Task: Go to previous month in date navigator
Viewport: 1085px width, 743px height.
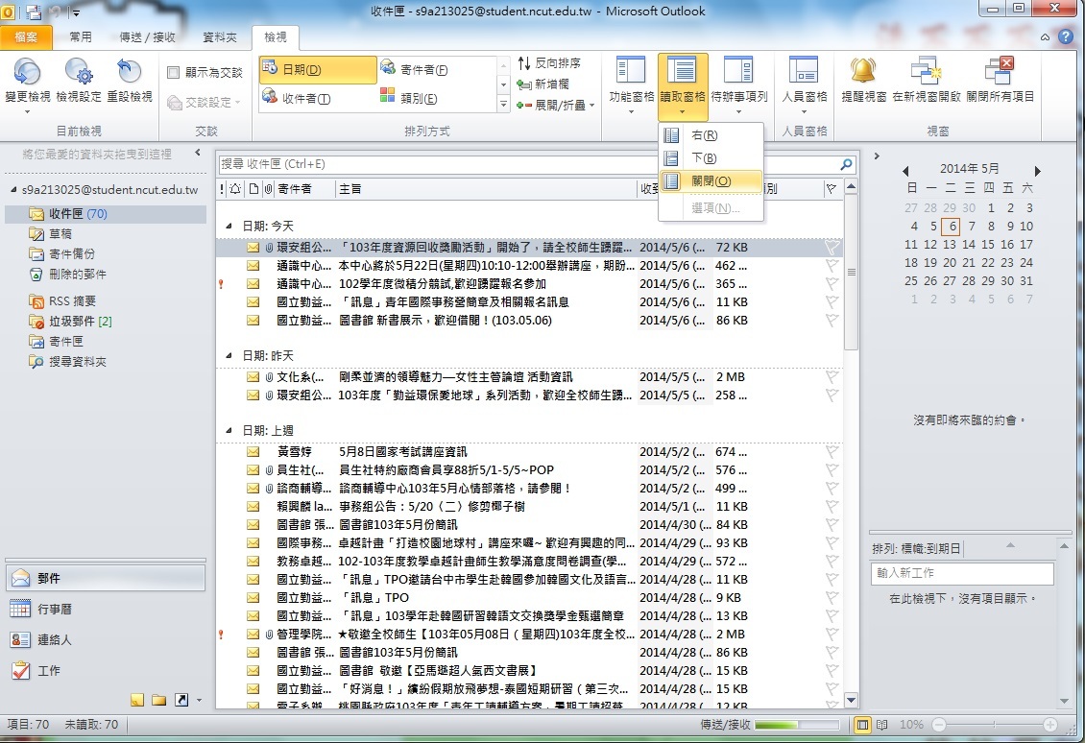Action: pos(905,170)
